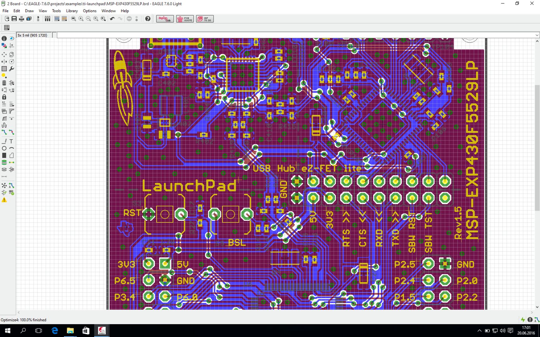The width and height of the screenshot is (540, 337).
Task: Run the DRC check tool
Action: coord(12,192)
